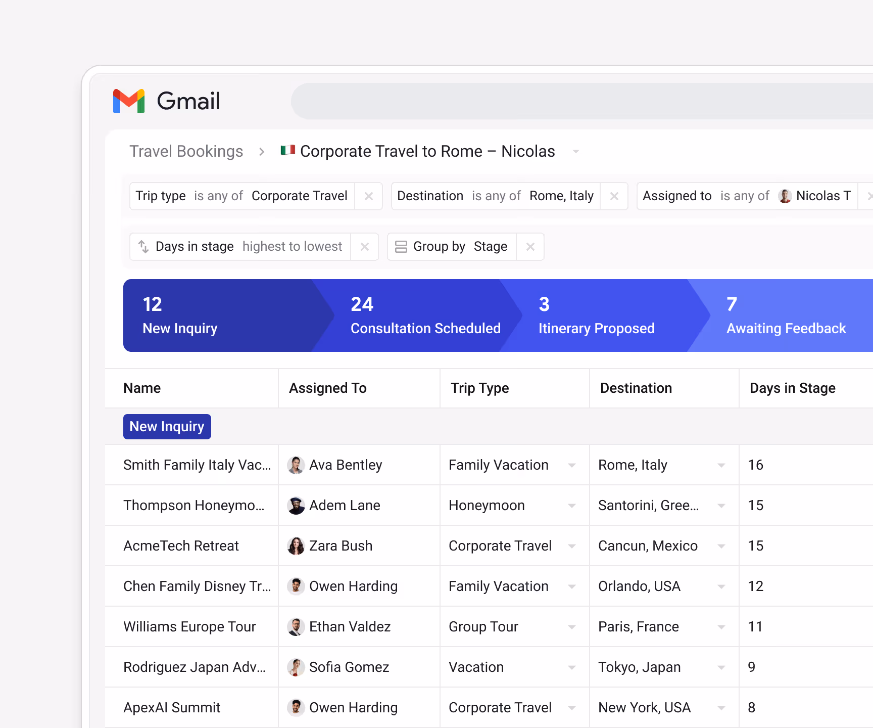Screen dimensions: 873x728
Task: Open Destination dropdown for Paris, France row
Action: (721, 627)
